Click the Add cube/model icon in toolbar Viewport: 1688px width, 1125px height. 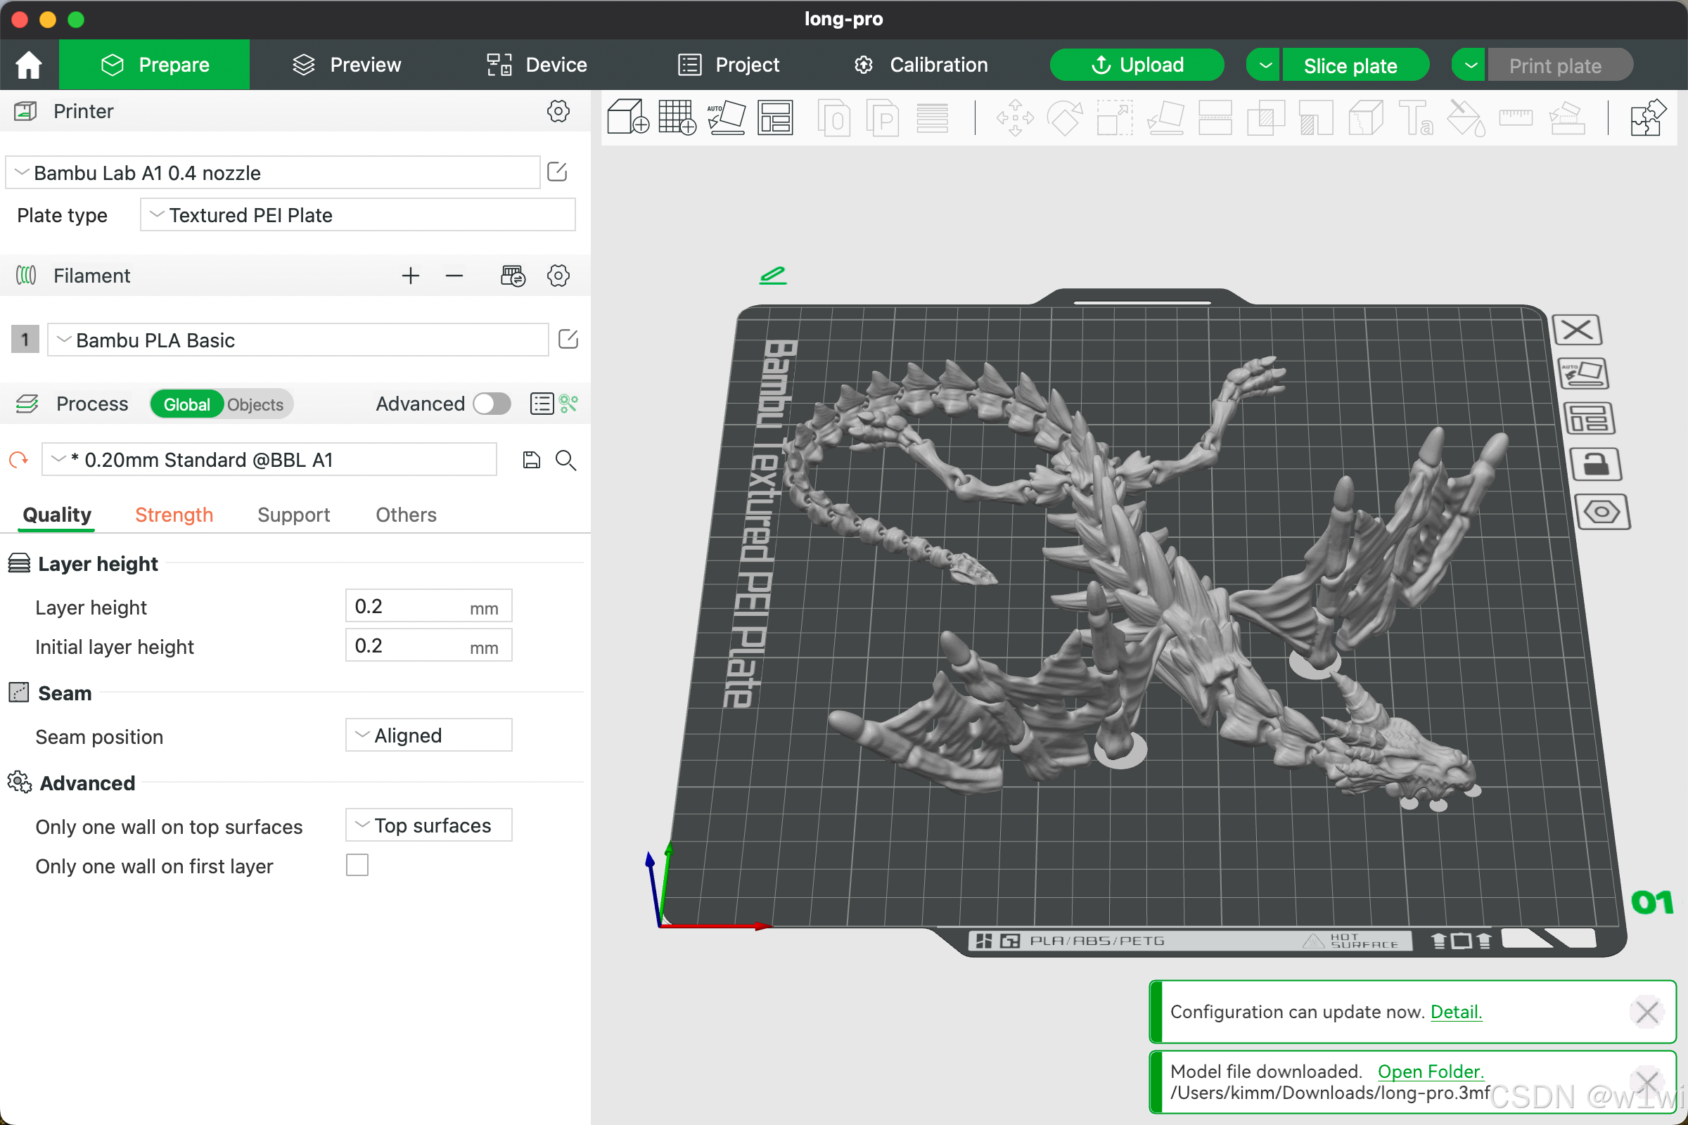[627, 117]
